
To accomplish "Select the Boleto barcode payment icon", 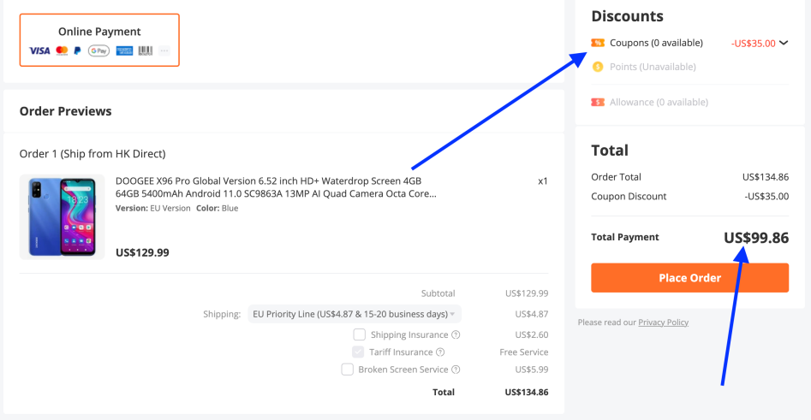I will coord(146,50).
